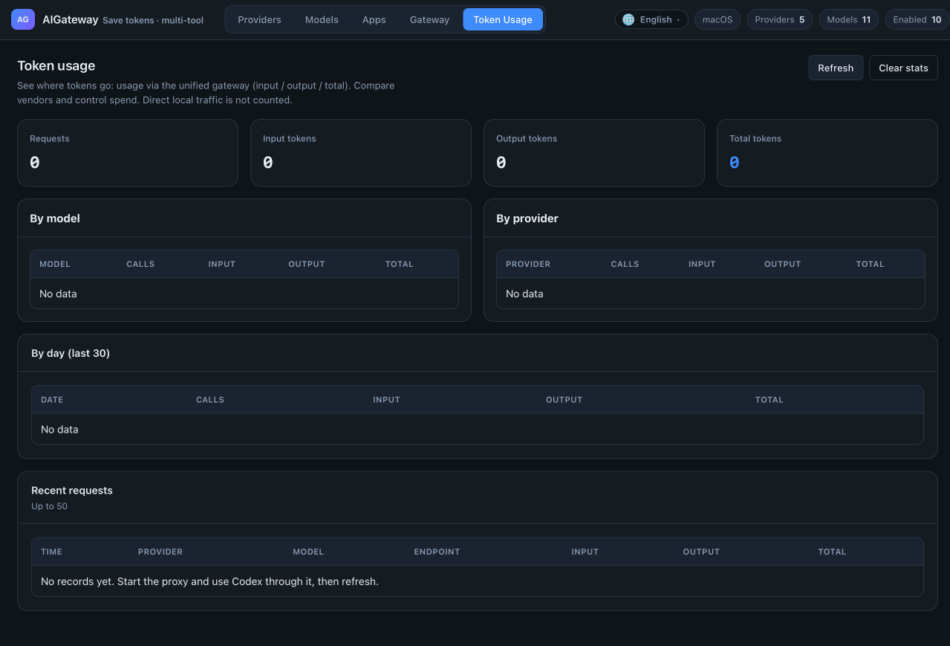Click the 'By model' section heading
The width and height of the screenshot is (950, 646).
coord(55,219)
